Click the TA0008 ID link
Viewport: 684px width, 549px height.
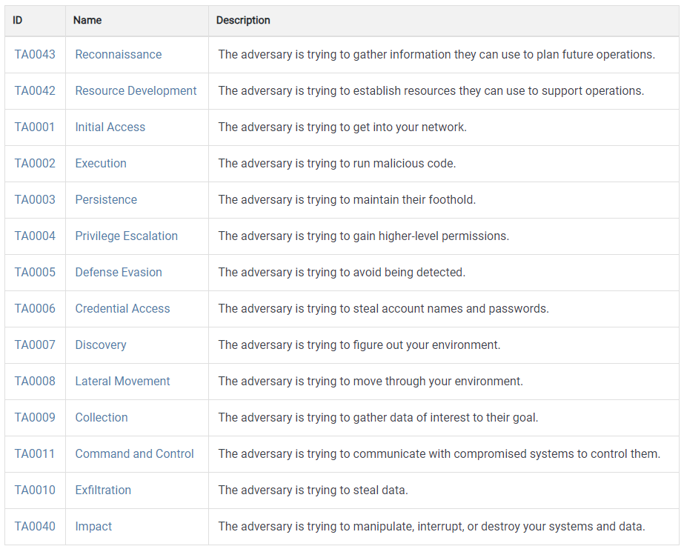(35, 381)
